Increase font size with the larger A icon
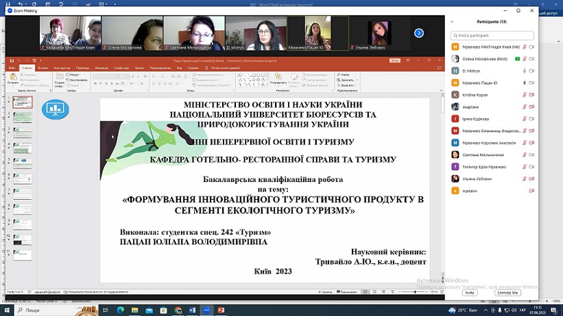Screen dimensions: 563x316 [x=133, y=77]
